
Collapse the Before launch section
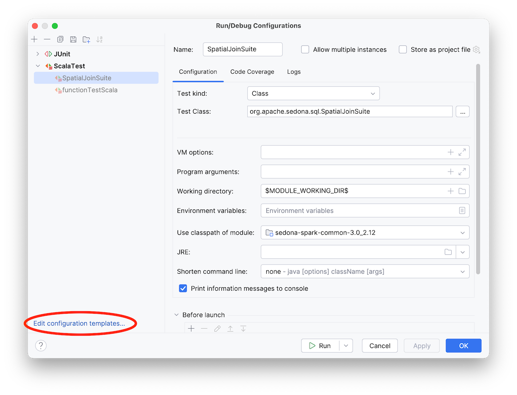[x=176, y=315]
